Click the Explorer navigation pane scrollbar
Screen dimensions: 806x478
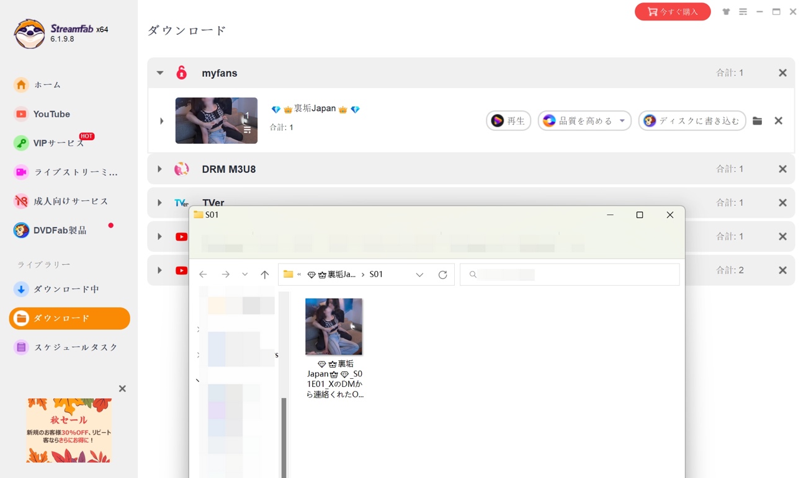[x=284, y=438]
